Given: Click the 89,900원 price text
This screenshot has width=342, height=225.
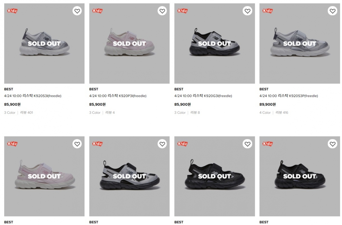Looking at the screenshot, I should [x=267, y=105].
